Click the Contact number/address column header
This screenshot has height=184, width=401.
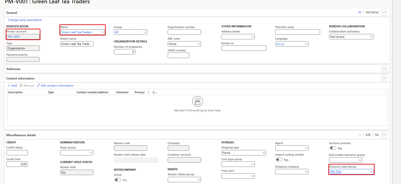point(92,92)
